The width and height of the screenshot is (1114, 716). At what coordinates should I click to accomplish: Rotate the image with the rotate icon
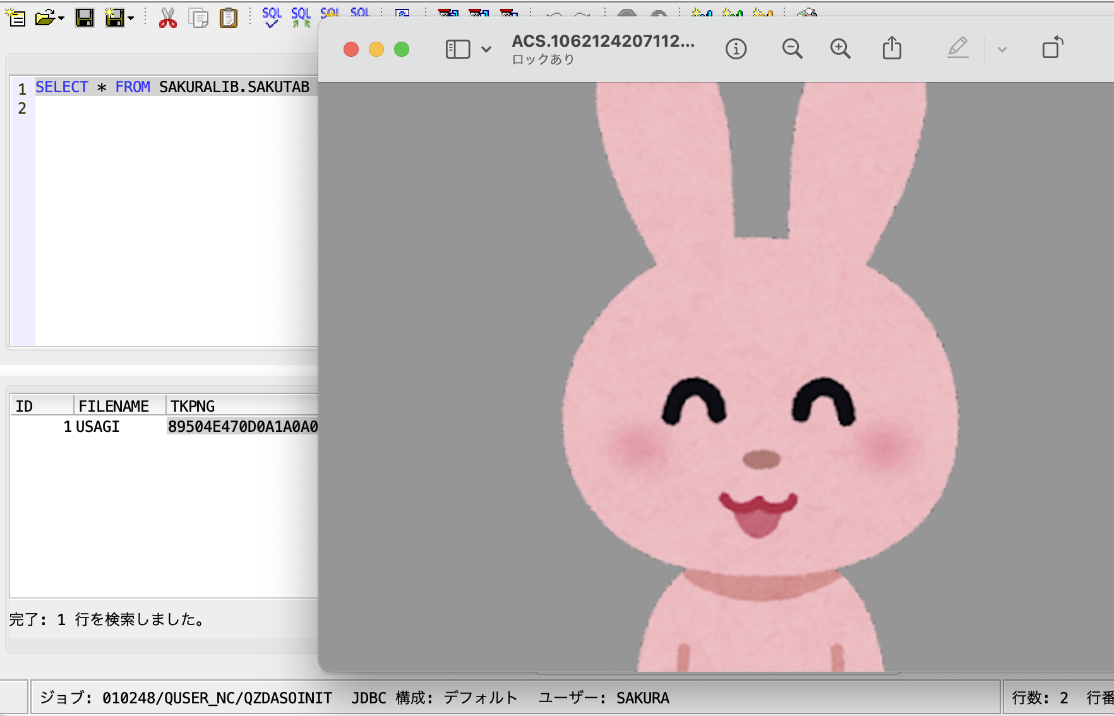pyautogui.click(x=1052, y=49)
